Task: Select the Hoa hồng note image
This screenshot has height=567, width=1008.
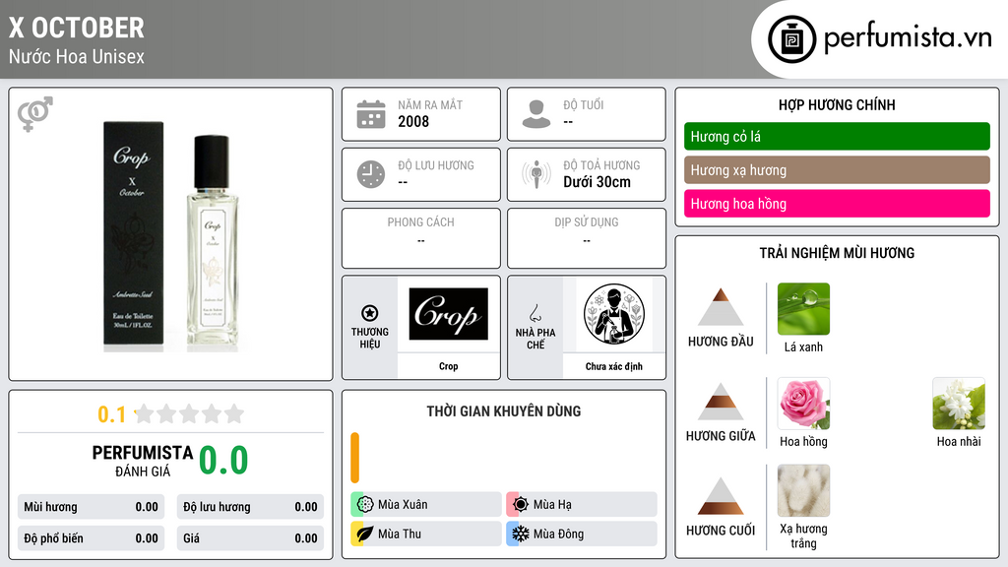Action: point(803,403)
